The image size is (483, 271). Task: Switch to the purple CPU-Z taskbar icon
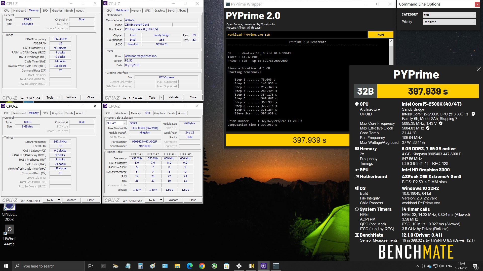(x=263, y=266)
